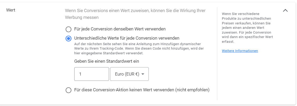Click the 'Unterschiedliche Werte für jede Conversion' label
Screen dimensions: 297x106
127,38
